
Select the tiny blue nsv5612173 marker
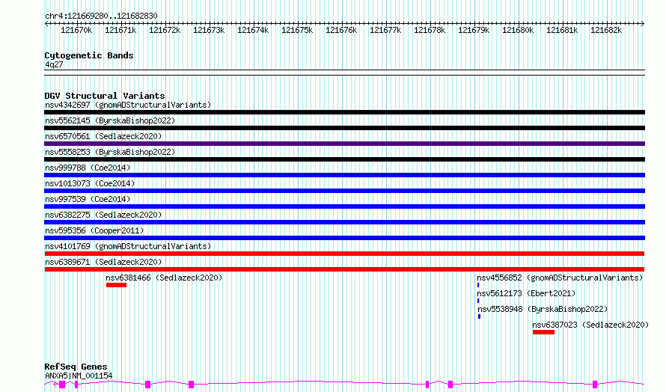[x=478, y=301]
